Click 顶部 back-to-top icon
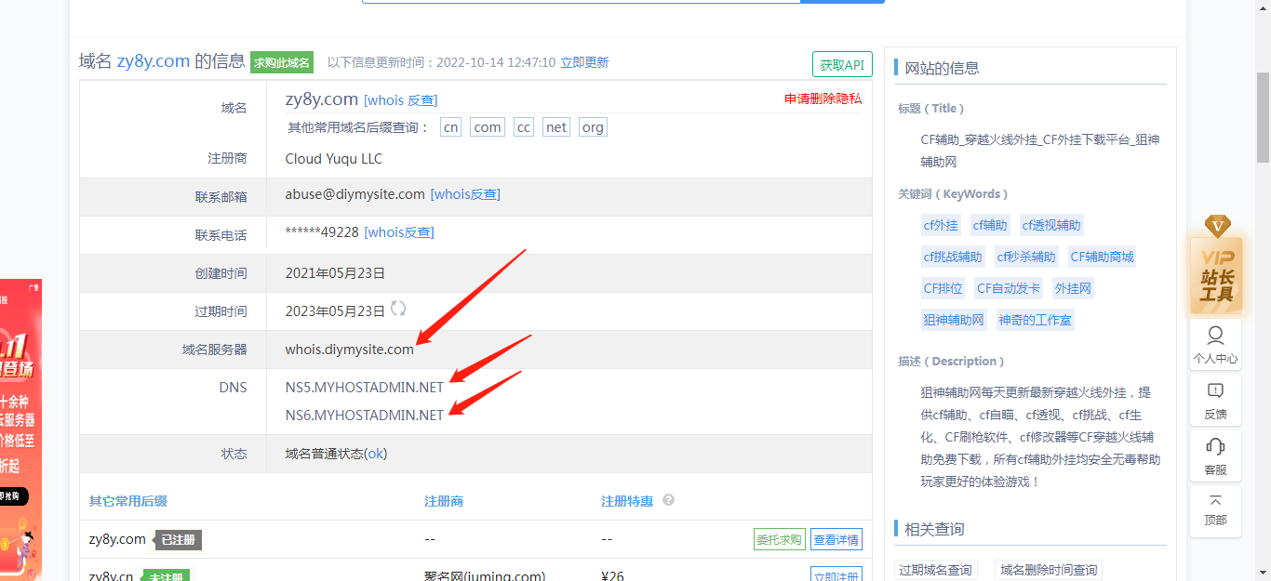The width and height of the screenshot is (1271, 581). pyautogui.click(x=1215, y=510)
